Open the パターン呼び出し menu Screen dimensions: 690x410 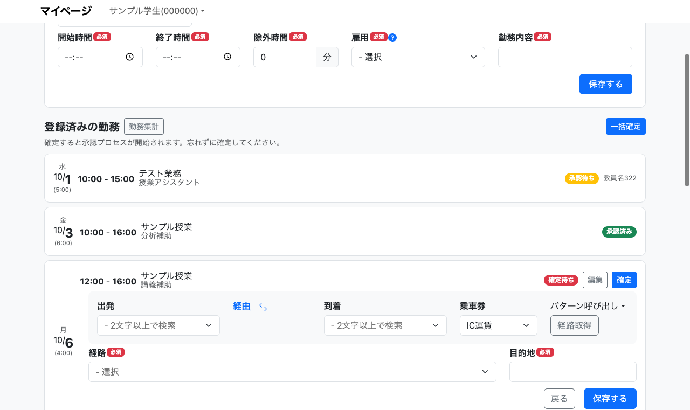tap(588, 306)
